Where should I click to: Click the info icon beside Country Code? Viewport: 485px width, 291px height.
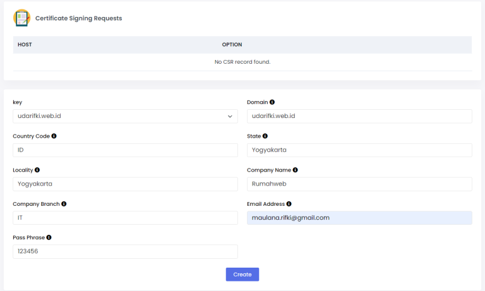click(54, 136)
